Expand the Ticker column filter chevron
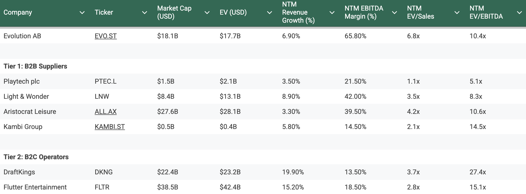The height and width of the screenshot is (194, 526). coord(145,13)
